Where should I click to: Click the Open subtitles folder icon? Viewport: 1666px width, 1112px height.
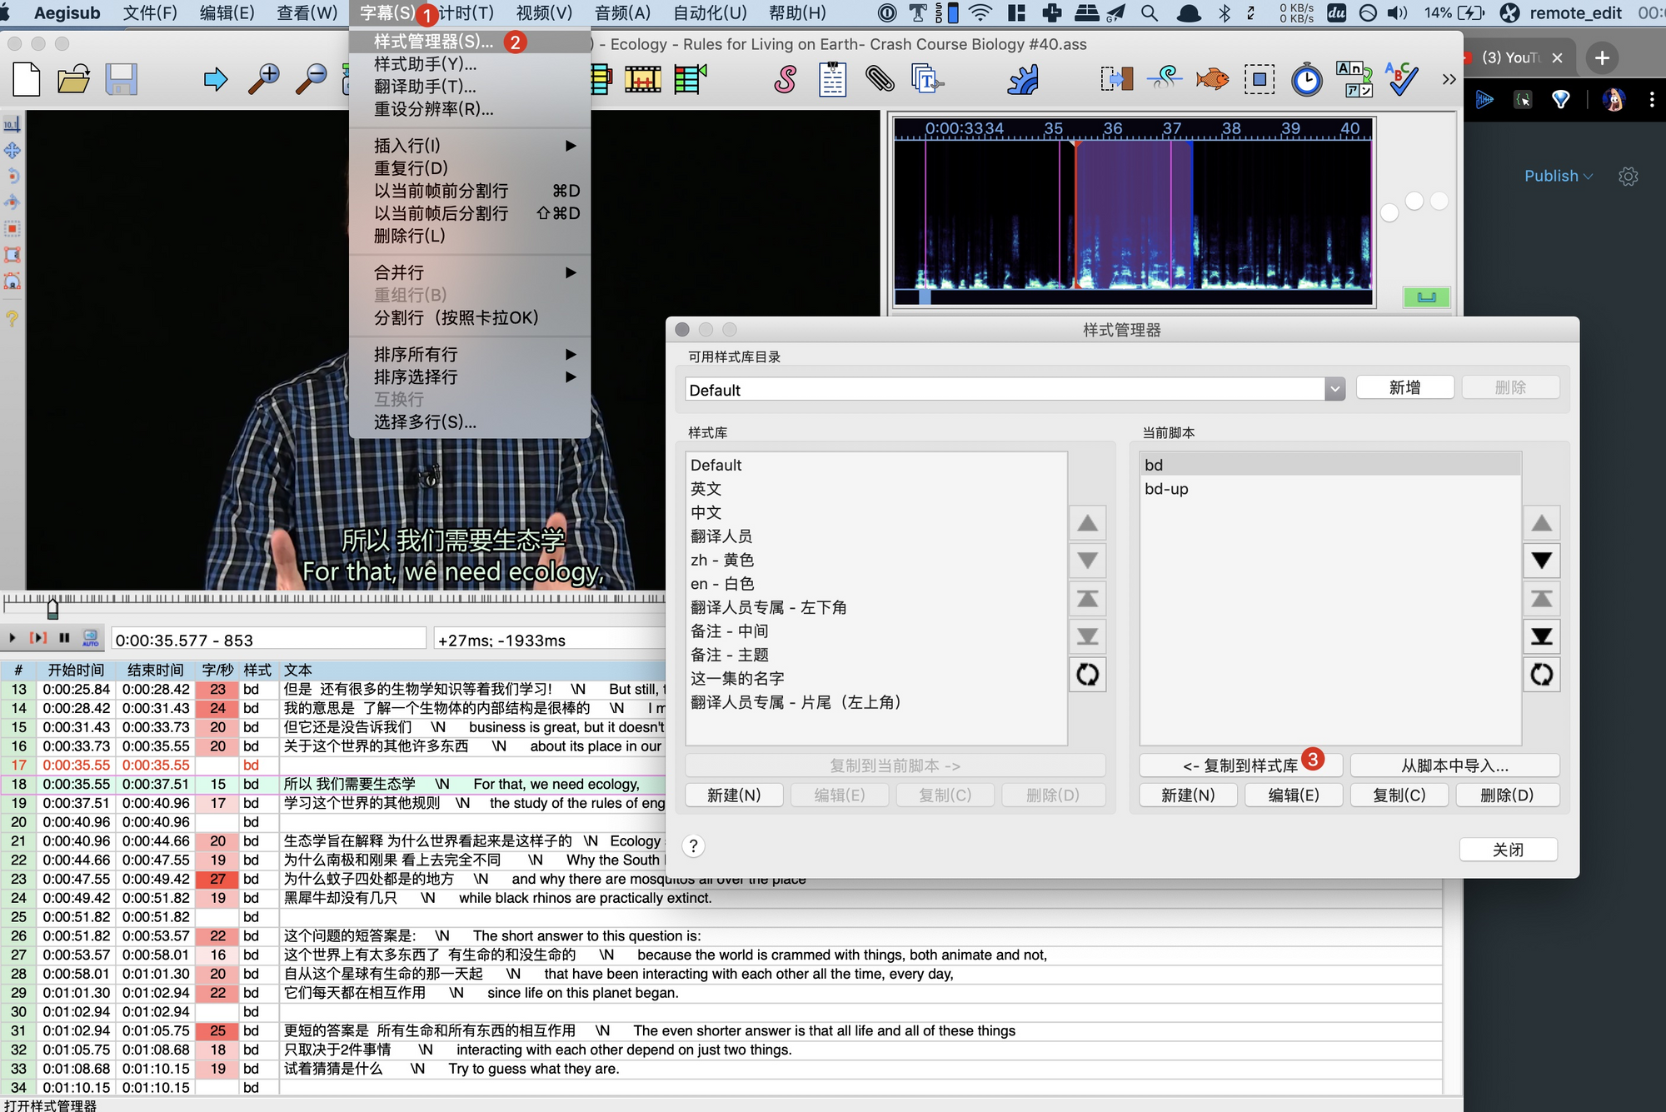73,79
